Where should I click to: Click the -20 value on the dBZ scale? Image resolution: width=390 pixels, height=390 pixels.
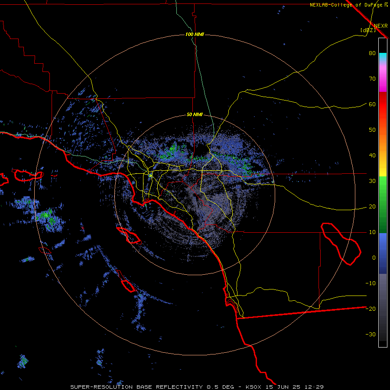(x=370, y=309)
